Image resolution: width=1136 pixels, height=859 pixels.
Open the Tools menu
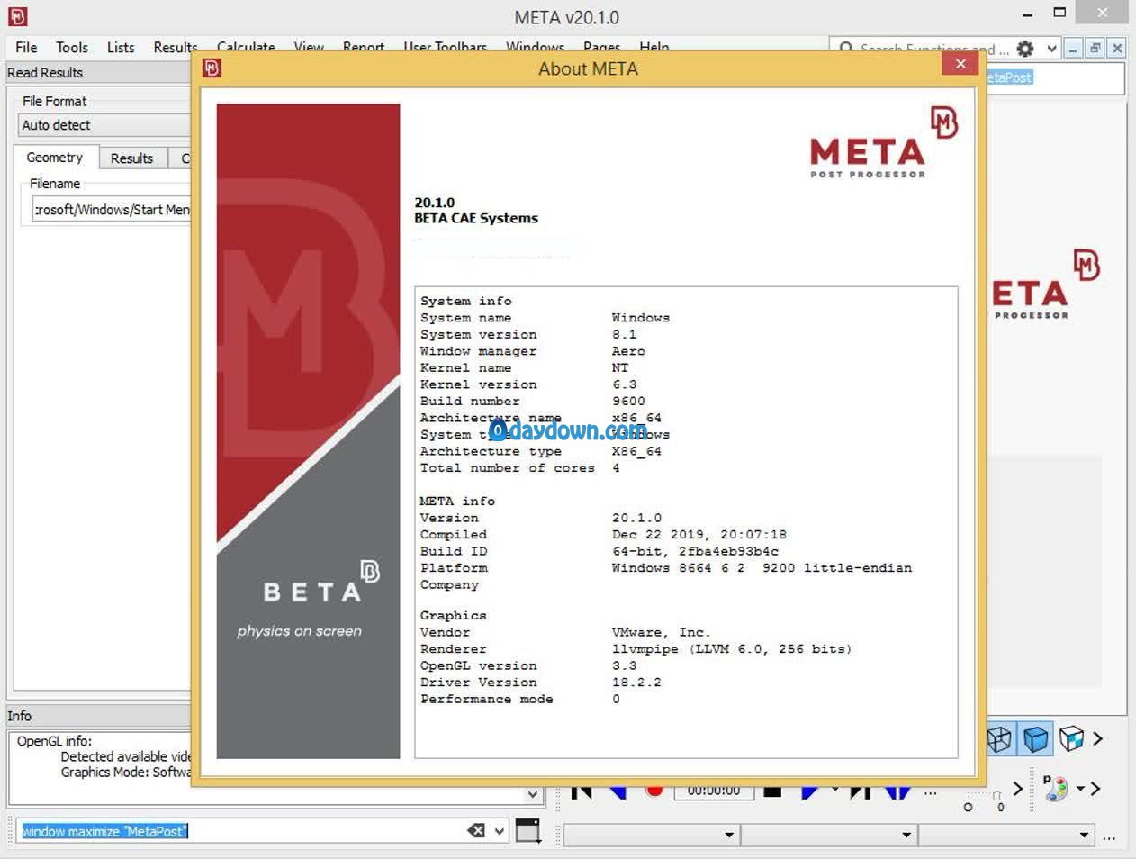point(72,48)
